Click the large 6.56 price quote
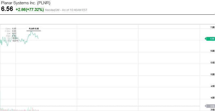 click(7, 9)
